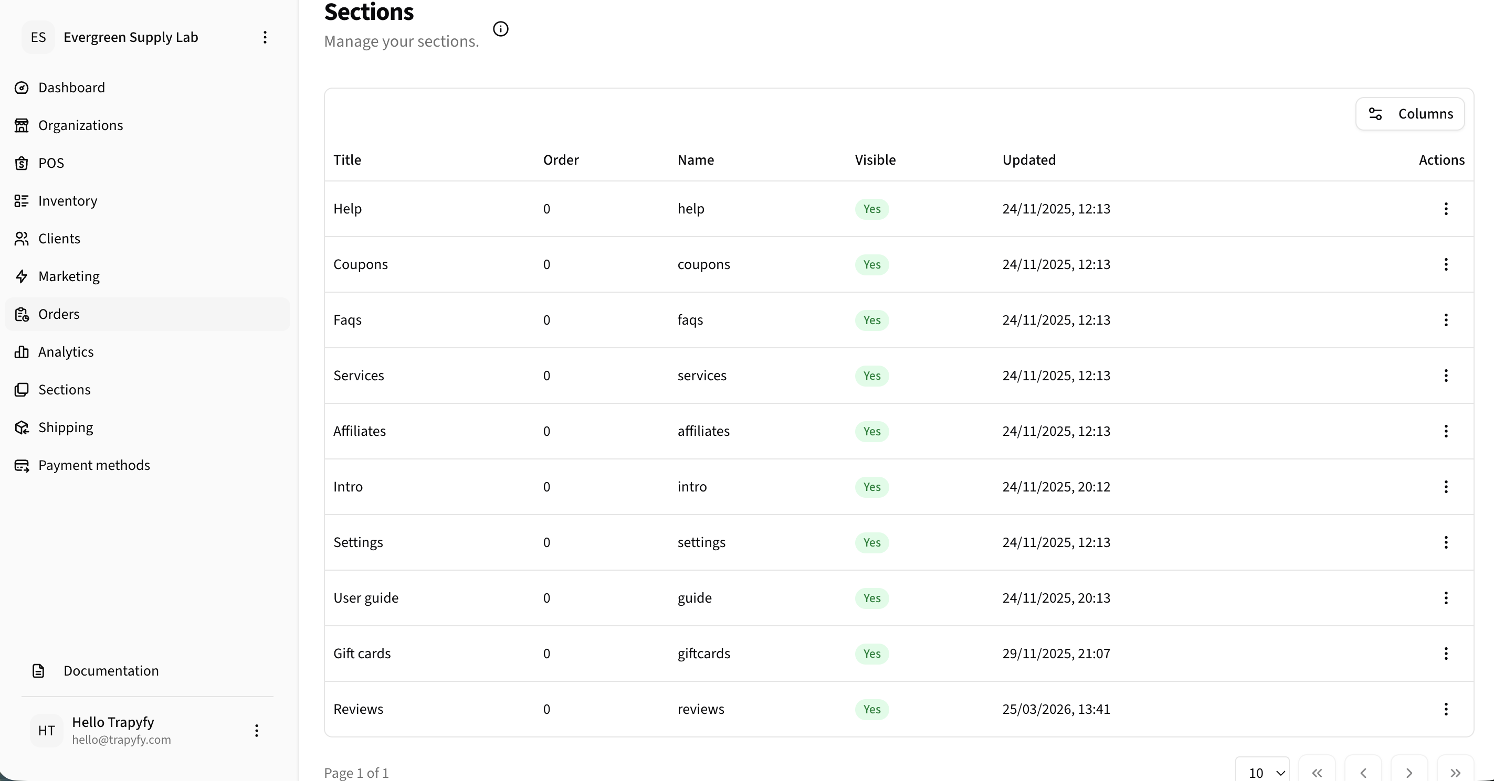Open the Dashboard sidebar item
The image size is (1494, 781).
coord(148,88)
